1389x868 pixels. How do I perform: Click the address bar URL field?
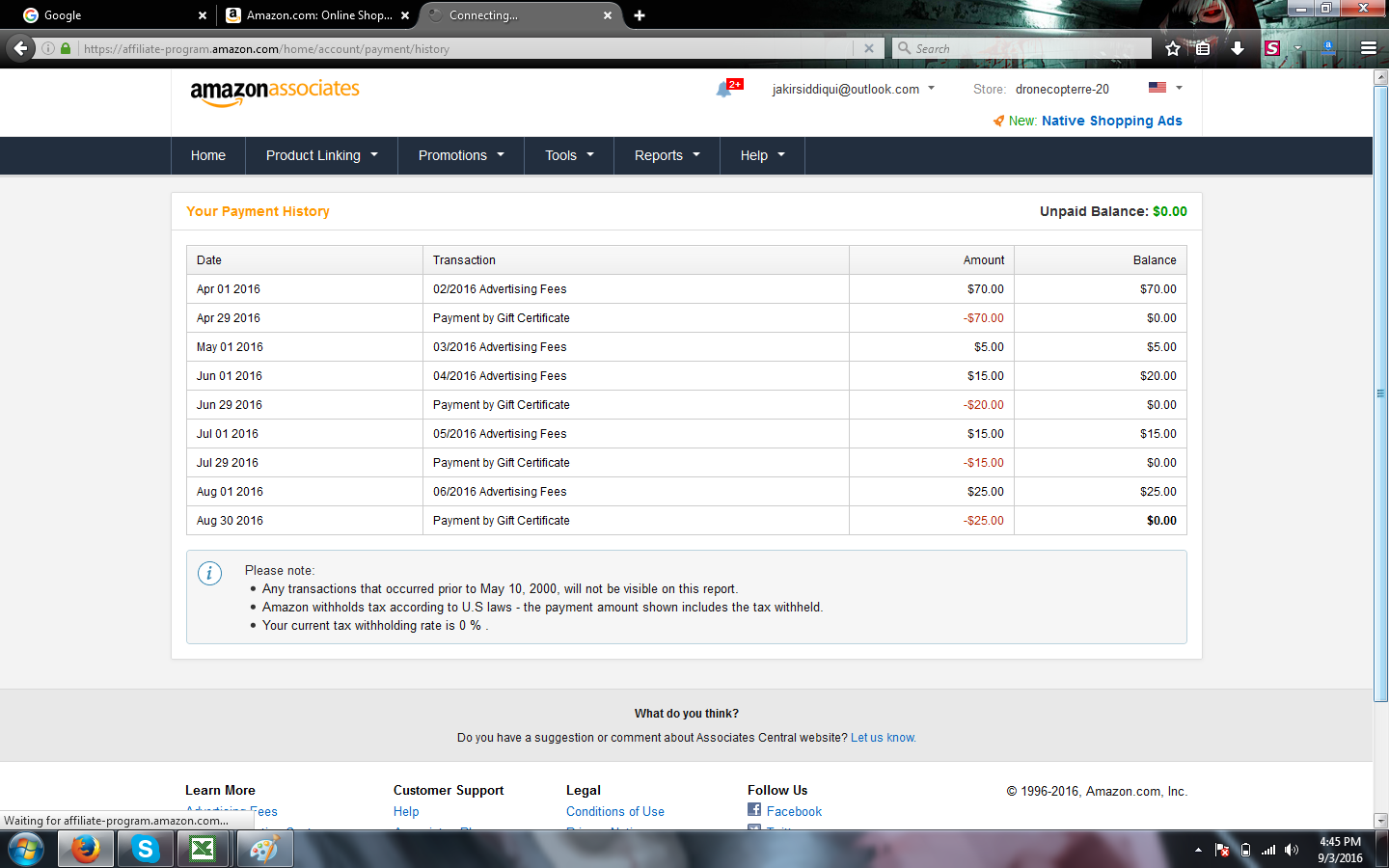point(463,48)
